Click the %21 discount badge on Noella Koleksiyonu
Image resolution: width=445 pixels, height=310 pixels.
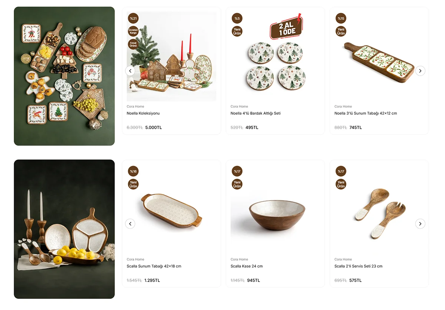point(133,18)
